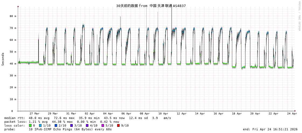Click the magenta 5/10 loss swatch
Screen dimensions: 302x133
pyautogui.click(x=103, y=125)
